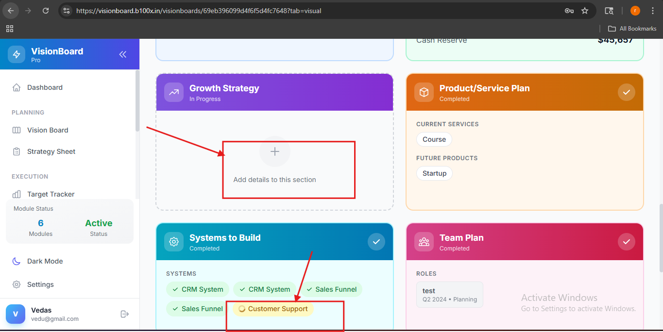Click the Systems to Build gear icon
The image size is (663, 332).
pos(174,242)
